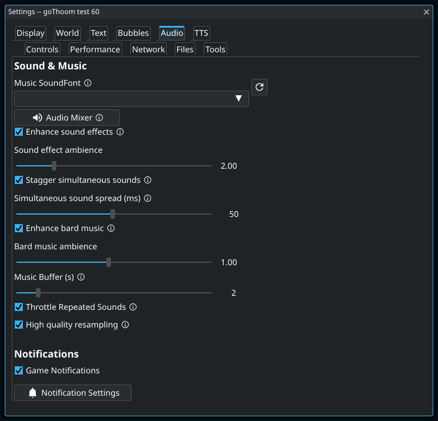The width and height of the screenshot is (438, 421).
Task: Go to the Bubbles tab
Action: (x=133, y=33)
